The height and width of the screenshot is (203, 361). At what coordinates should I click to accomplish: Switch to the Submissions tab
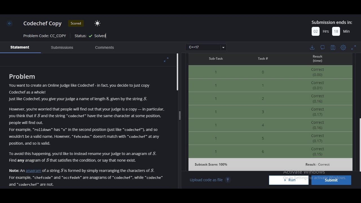[62, 47]
